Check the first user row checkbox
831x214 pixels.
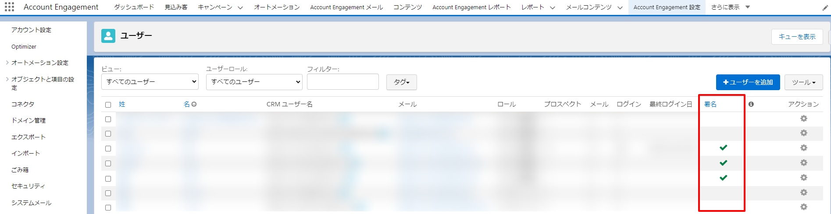[x=108, y=119]
